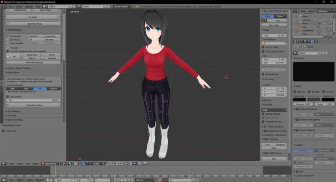Select Separate by Materials
The width and height of the screenshot is (336, 182).
(36, 36)
